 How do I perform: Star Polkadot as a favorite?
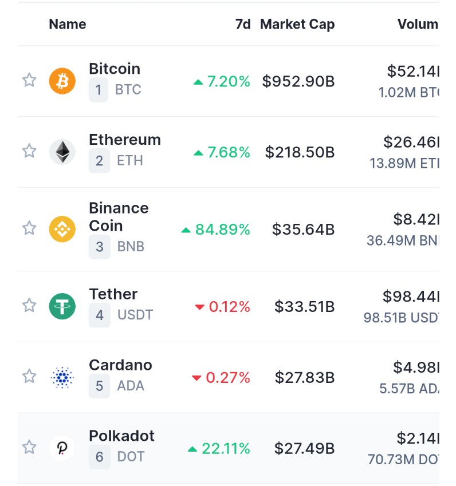[x=29, y=447]
